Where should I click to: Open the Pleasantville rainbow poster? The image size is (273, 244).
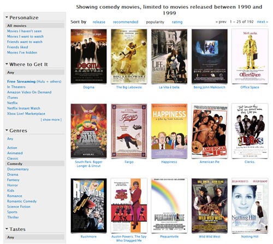pyautogui.click(x=169, y=205)
